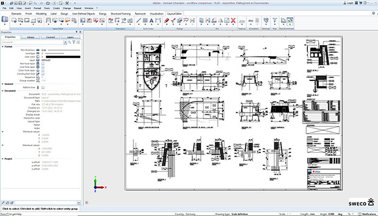
Task: Switch to the Layers palette tab
Action: point(70,37)
